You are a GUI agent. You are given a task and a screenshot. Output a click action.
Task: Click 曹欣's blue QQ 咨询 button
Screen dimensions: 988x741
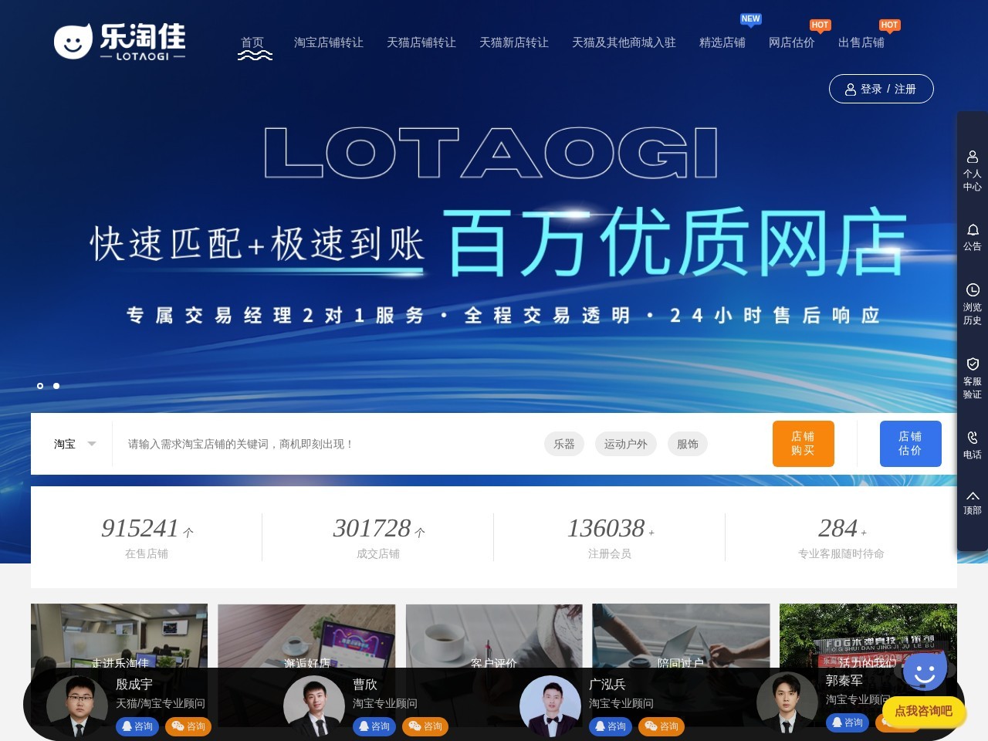[374, 726]
